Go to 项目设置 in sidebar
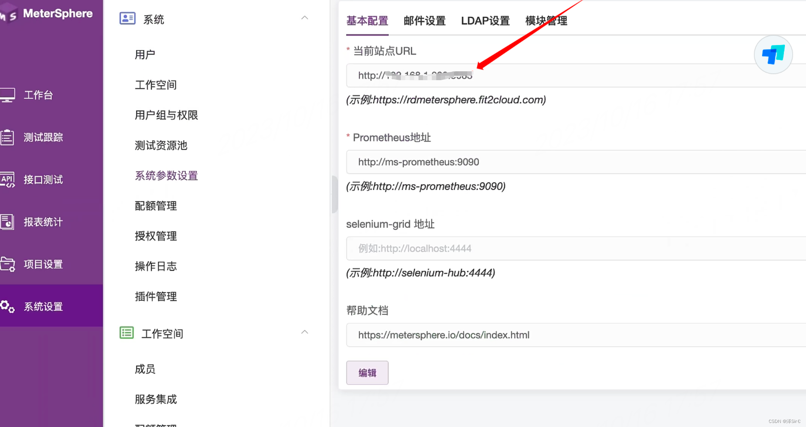 [x=43, y=264]
